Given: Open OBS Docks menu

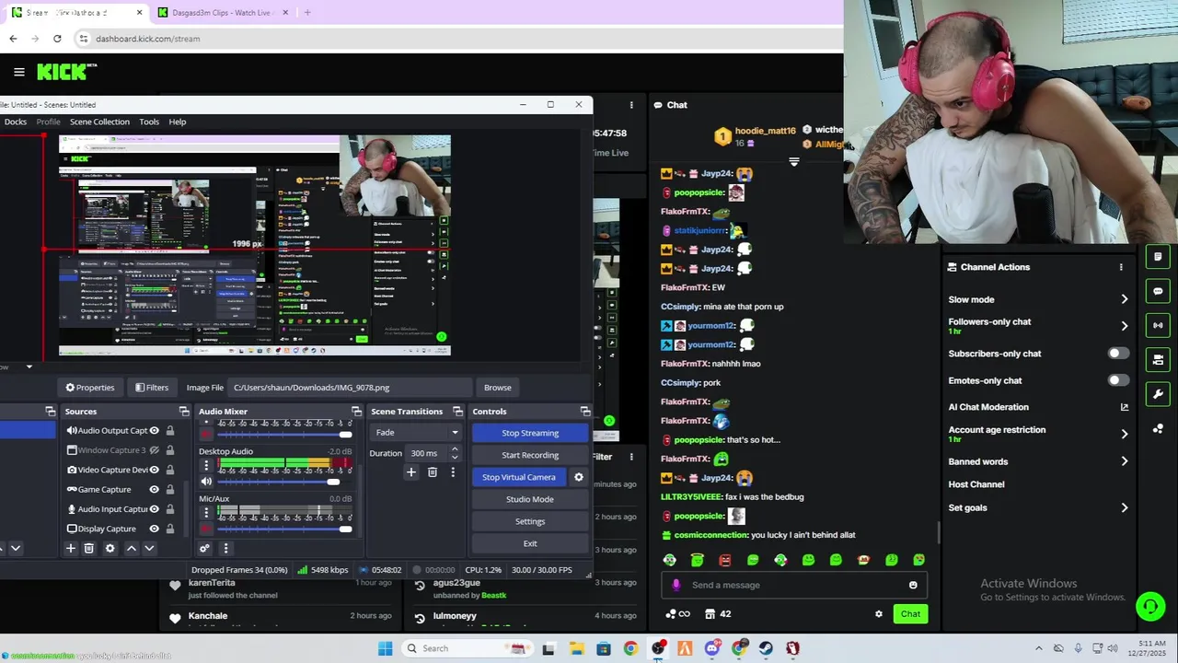Looking at the screenshot, I should [16, 122].
